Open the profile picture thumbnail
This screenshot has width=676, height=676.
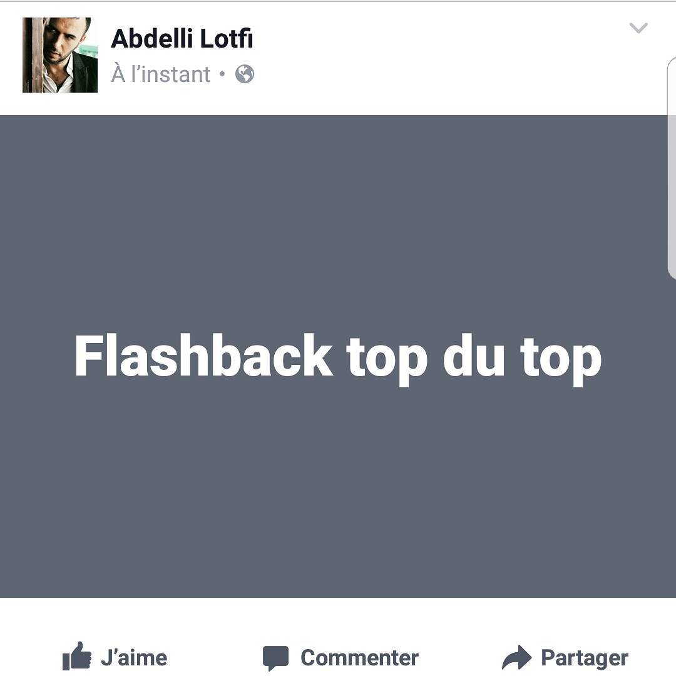pos(60,54)
